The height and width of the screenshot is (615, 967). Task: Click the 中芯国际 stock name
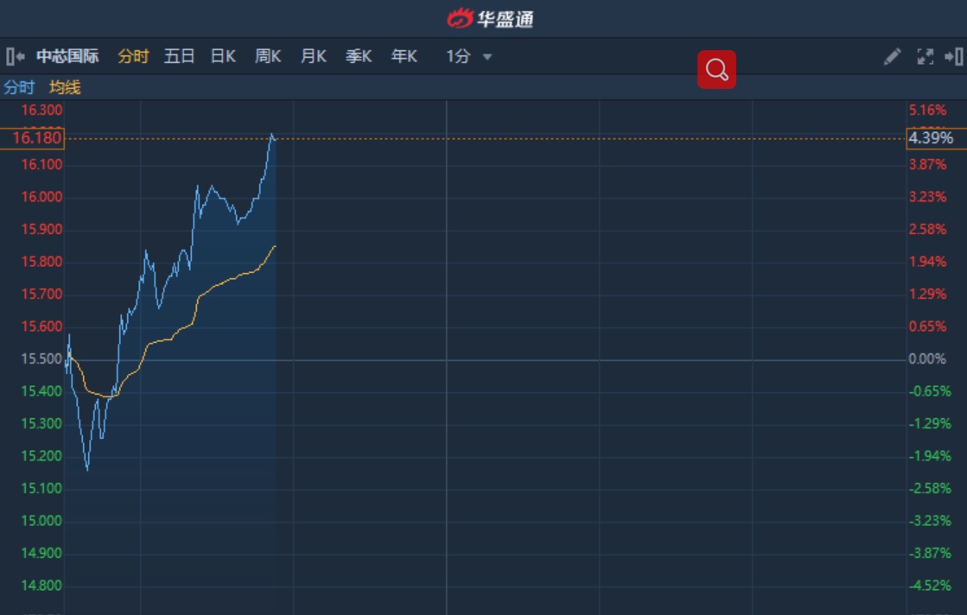pyautogui.click(x=67, y=57)
